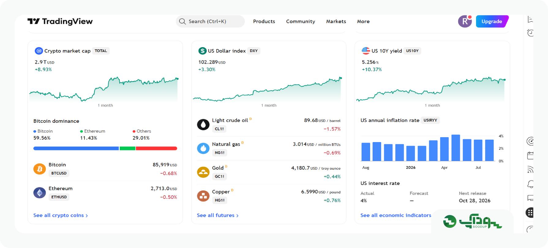This screenshot has width=548, height=248.
Task: Click the Bitcoin price 85,919 USD
Action: pyautogui.click(x=165, y=165)
